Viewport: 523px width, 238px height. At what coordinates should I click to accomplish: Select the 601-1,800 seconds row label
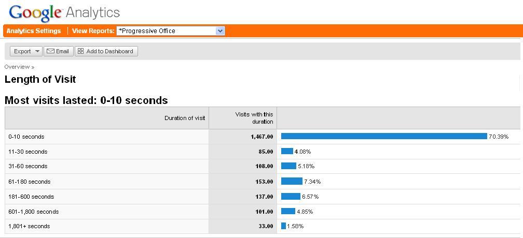coord(34,212)
